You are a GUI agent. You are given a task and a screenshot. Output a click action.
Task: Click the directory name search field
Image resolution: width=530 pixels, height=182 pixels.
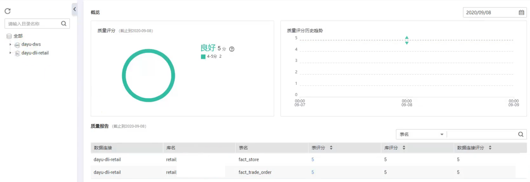[x=33, y=24]
